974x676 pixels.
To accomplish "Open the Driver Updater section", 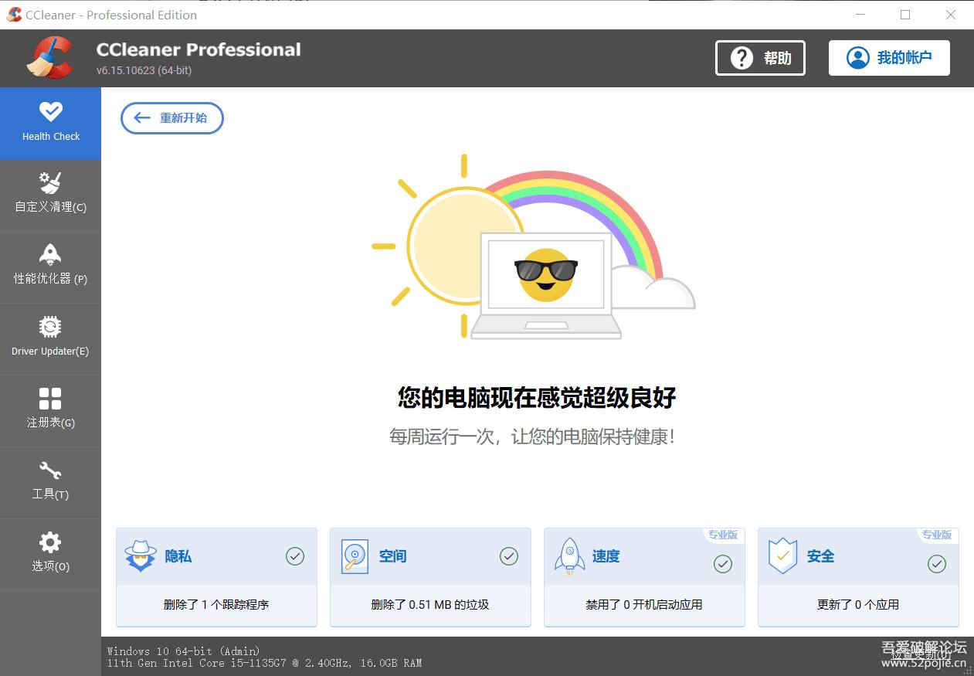I will pos(50,339).
